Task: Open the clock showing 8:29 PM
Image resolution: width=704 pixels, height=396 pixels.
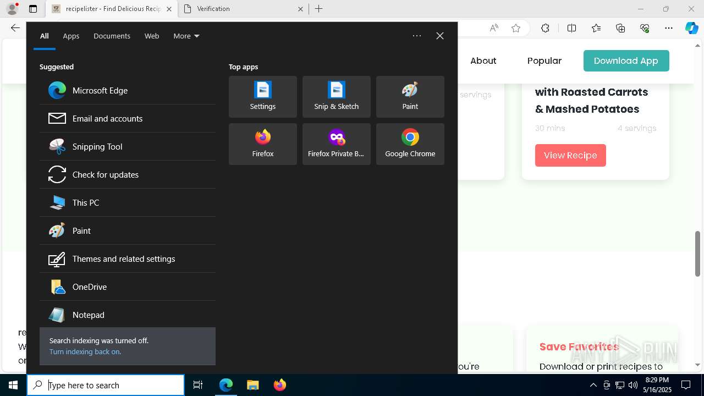Action: click(657, 385)
